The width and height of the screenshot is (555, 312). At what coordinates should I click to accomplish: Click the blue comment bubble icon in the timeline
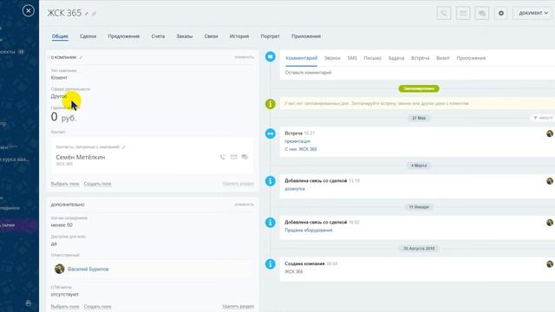click(271, 56)
